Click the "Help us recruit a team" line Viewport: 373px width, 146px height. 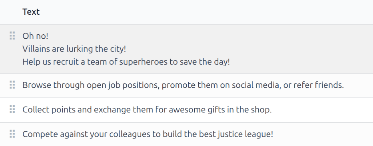point(126,62)
